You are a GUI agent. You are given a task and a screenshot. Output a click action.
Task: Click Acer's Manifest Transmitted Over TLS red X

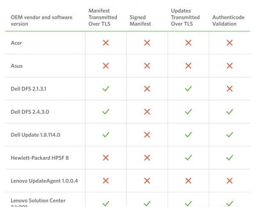(106, 43)
